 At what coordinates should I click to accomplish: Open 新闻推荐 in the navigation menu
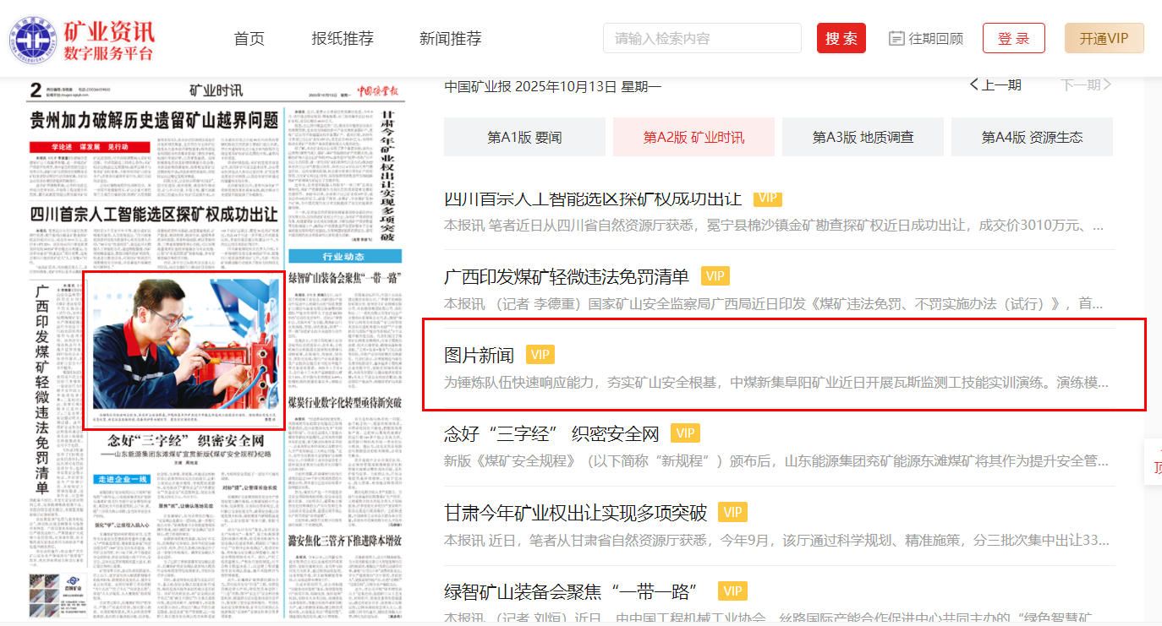[x=451, y=38]
